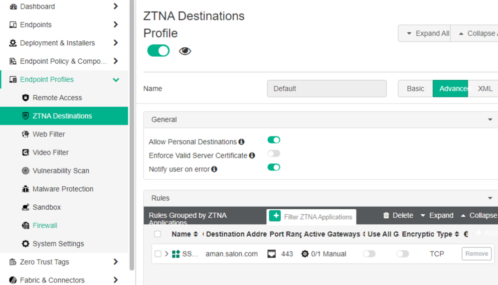Click the Notify user on error info icon
This screenshot has height=285, width=498.
tap(214, 169)
